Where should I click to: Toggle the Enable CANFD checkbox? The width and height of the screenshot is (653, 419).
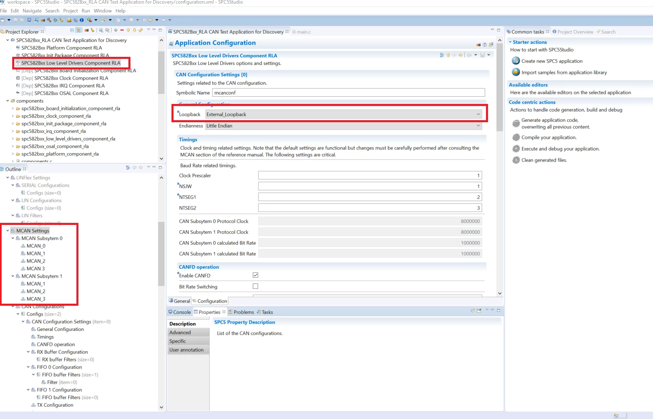click(x=256, y=275)
